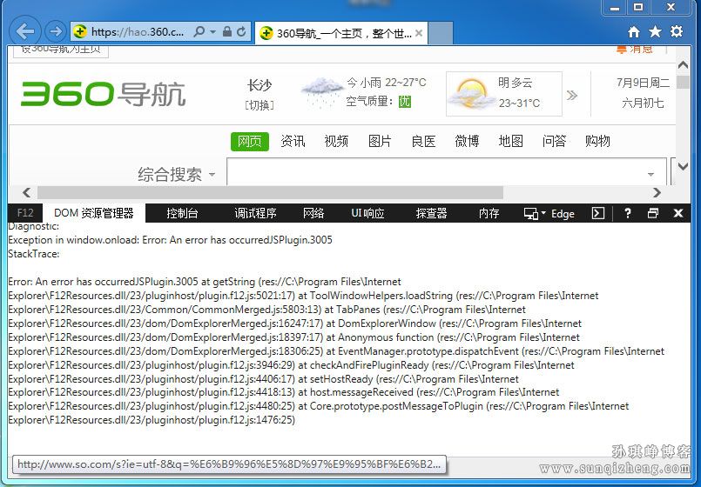Click the 7月9日周二 date
Viewport: 701px width, 487px height.
pyautogui.click(x=643, y=83)
